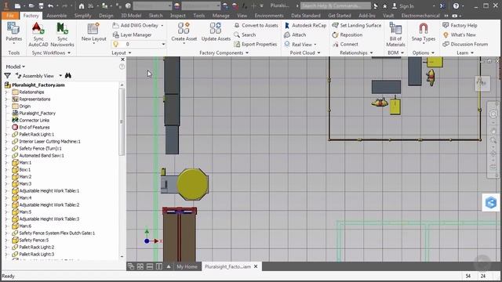Image resolution: width=502 pixels, height=282 pixels.
Task: Switch to the 3D Model tab
Action: pos(131,16)
